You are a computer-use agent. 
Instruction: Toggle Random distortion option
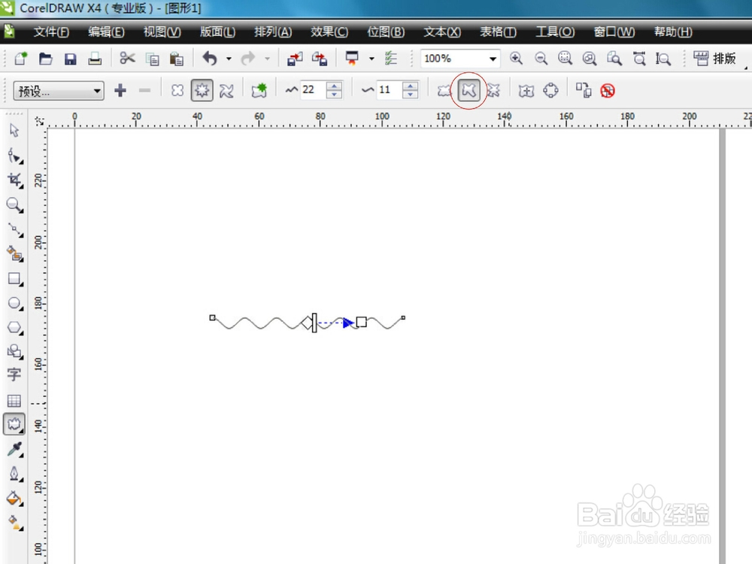444,90
